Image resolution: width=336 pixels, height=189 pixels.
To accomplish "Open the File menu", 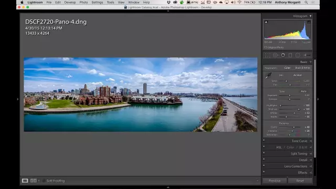I will click(x=49, y=2).
